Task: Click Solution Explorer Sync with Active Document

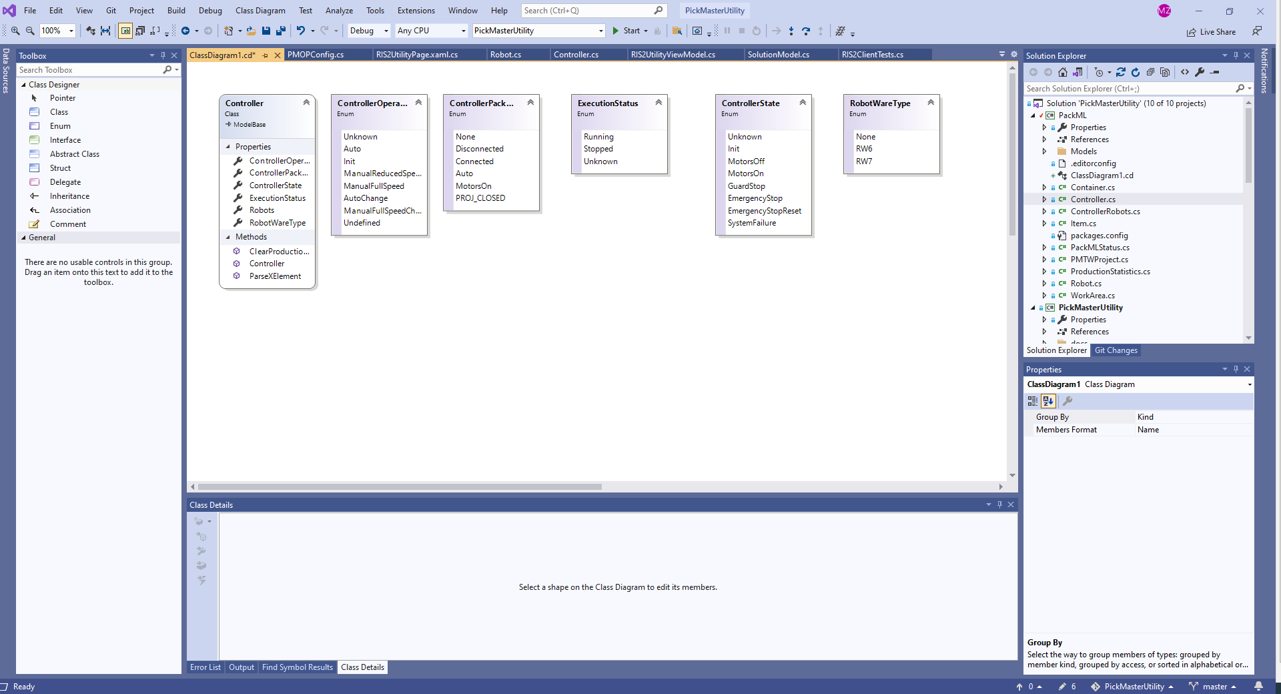Action: (x=1121, y=72)
